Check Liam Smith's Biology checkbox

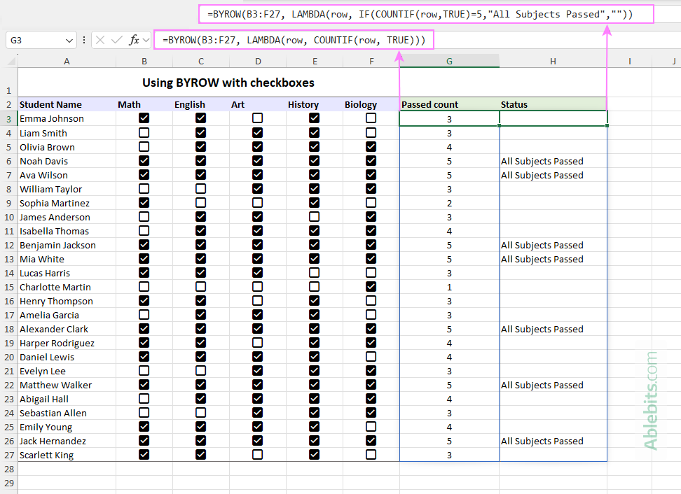pos(371,133)
